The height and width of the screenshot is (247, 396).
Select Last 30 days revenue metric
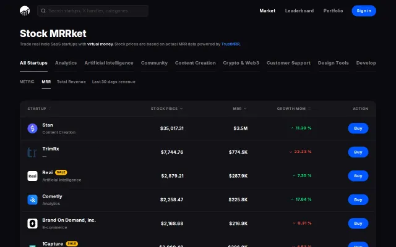[x=114, y=82]
